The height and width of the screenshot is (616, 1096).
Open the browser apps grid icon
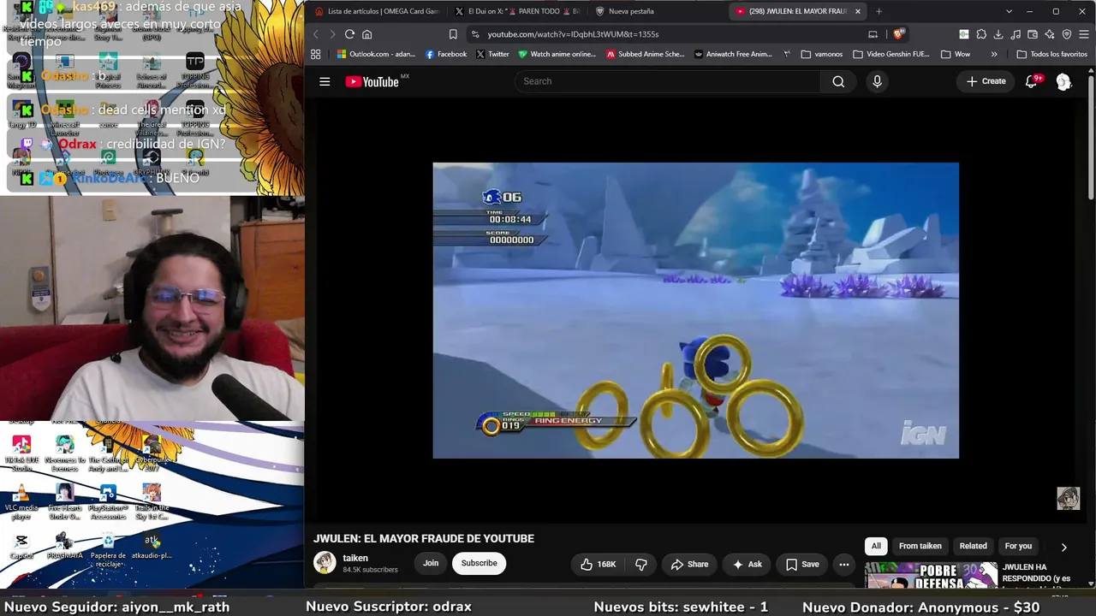tap(316, 54)
